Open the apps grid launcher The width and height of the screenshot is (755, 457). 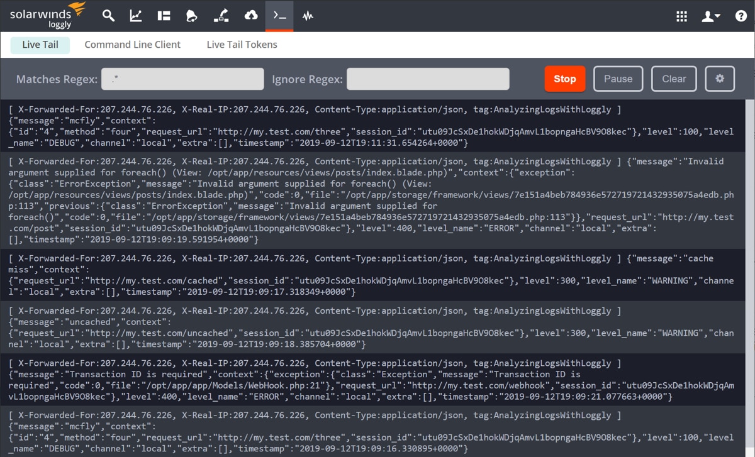(681, 16)
